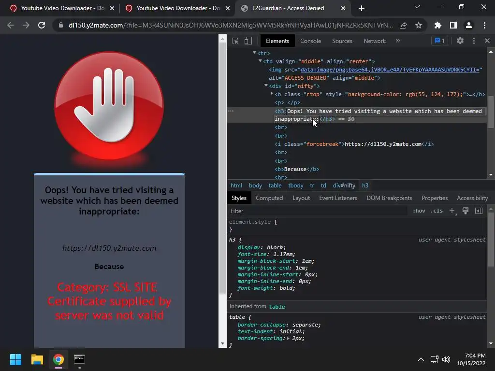The height and width of the screenshot is (371, 495).
Task: Open the Computed styles tab
Action: click(x=269, y=198)
